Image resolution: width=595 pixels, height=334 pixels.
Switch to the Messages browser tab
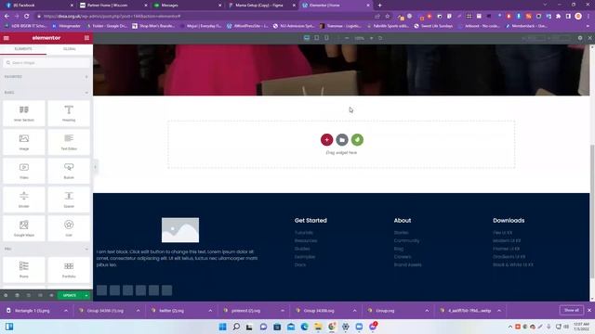(x=187, y=6)
